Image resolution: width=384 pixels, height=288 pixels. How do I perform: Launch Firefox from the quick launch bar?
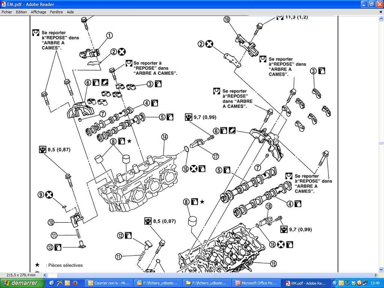75,283
